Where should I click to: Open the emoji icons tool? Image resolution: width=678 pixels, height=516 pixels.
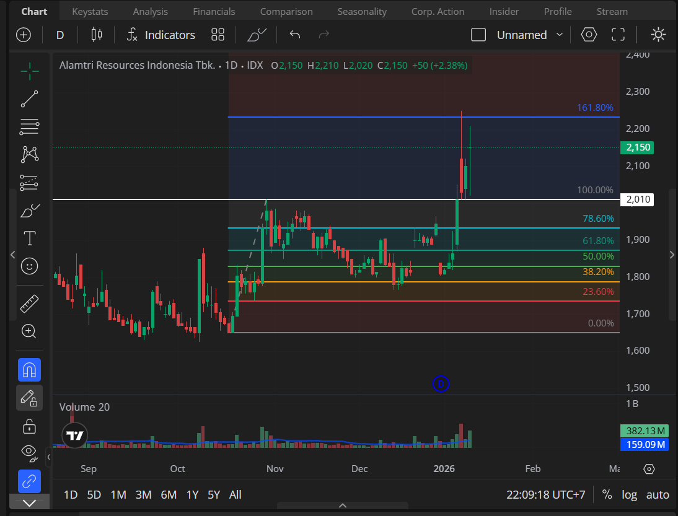click(29, 266)
